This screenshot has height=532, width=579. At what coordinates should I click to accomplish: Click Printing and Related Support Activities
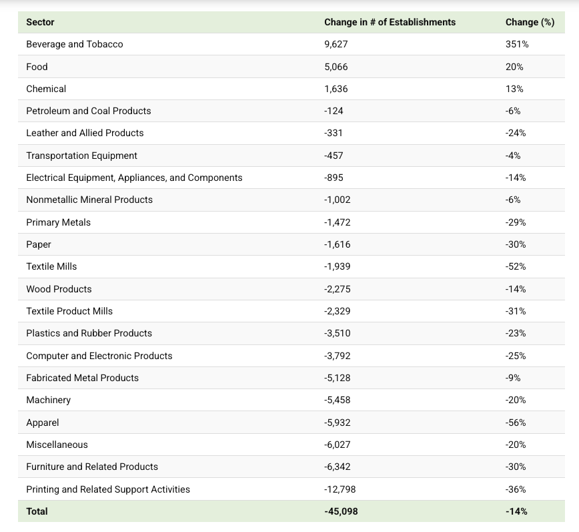pyautogui.click(x=108, y=489)
